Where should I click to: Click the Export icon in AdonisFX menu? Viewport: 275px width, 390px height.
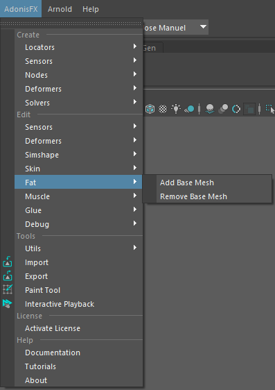point(8,276)
